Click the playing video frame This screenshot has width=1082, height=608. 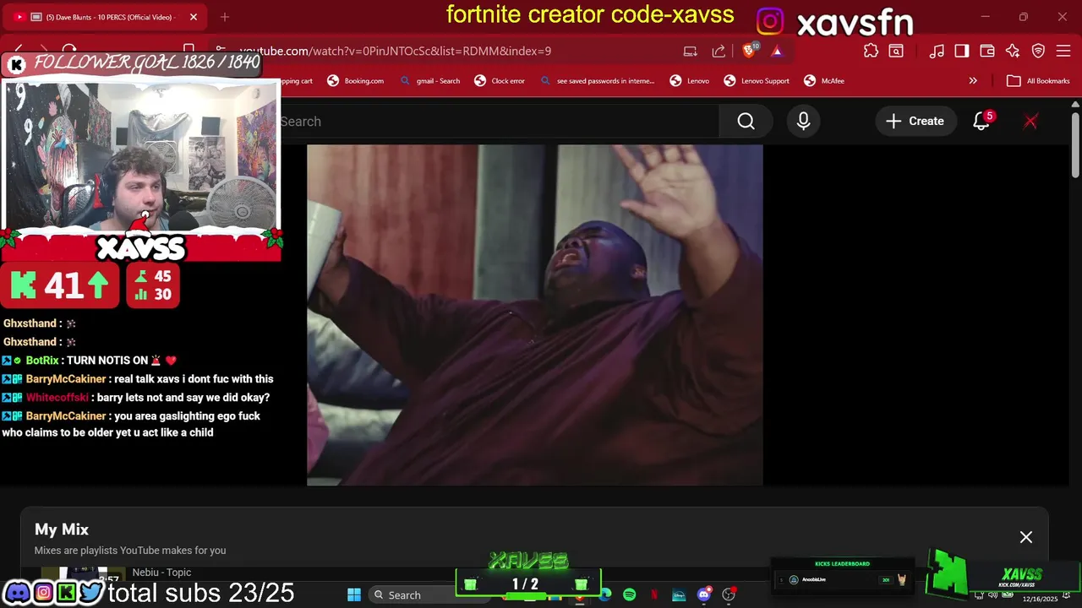534,315
